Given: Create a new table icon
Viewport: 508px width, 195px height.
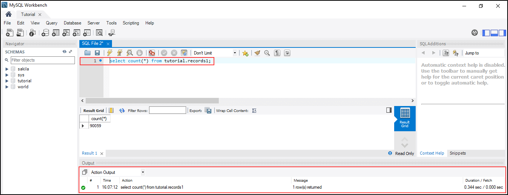Looking at the screenshot, I should coord(56,33).
